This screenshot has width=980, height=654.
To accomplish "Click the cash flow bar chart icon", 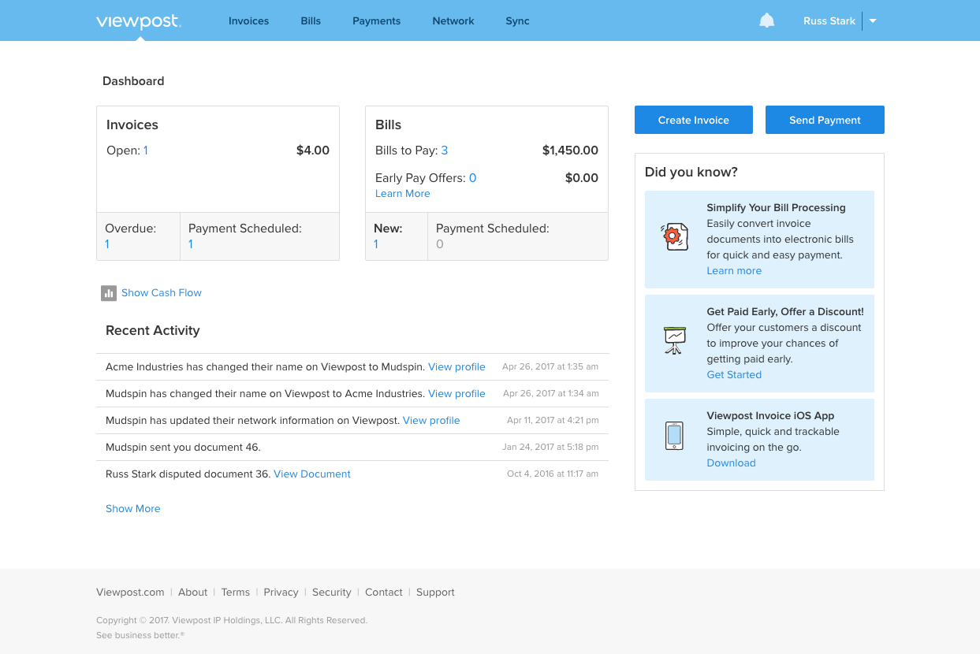I will 109,293.
